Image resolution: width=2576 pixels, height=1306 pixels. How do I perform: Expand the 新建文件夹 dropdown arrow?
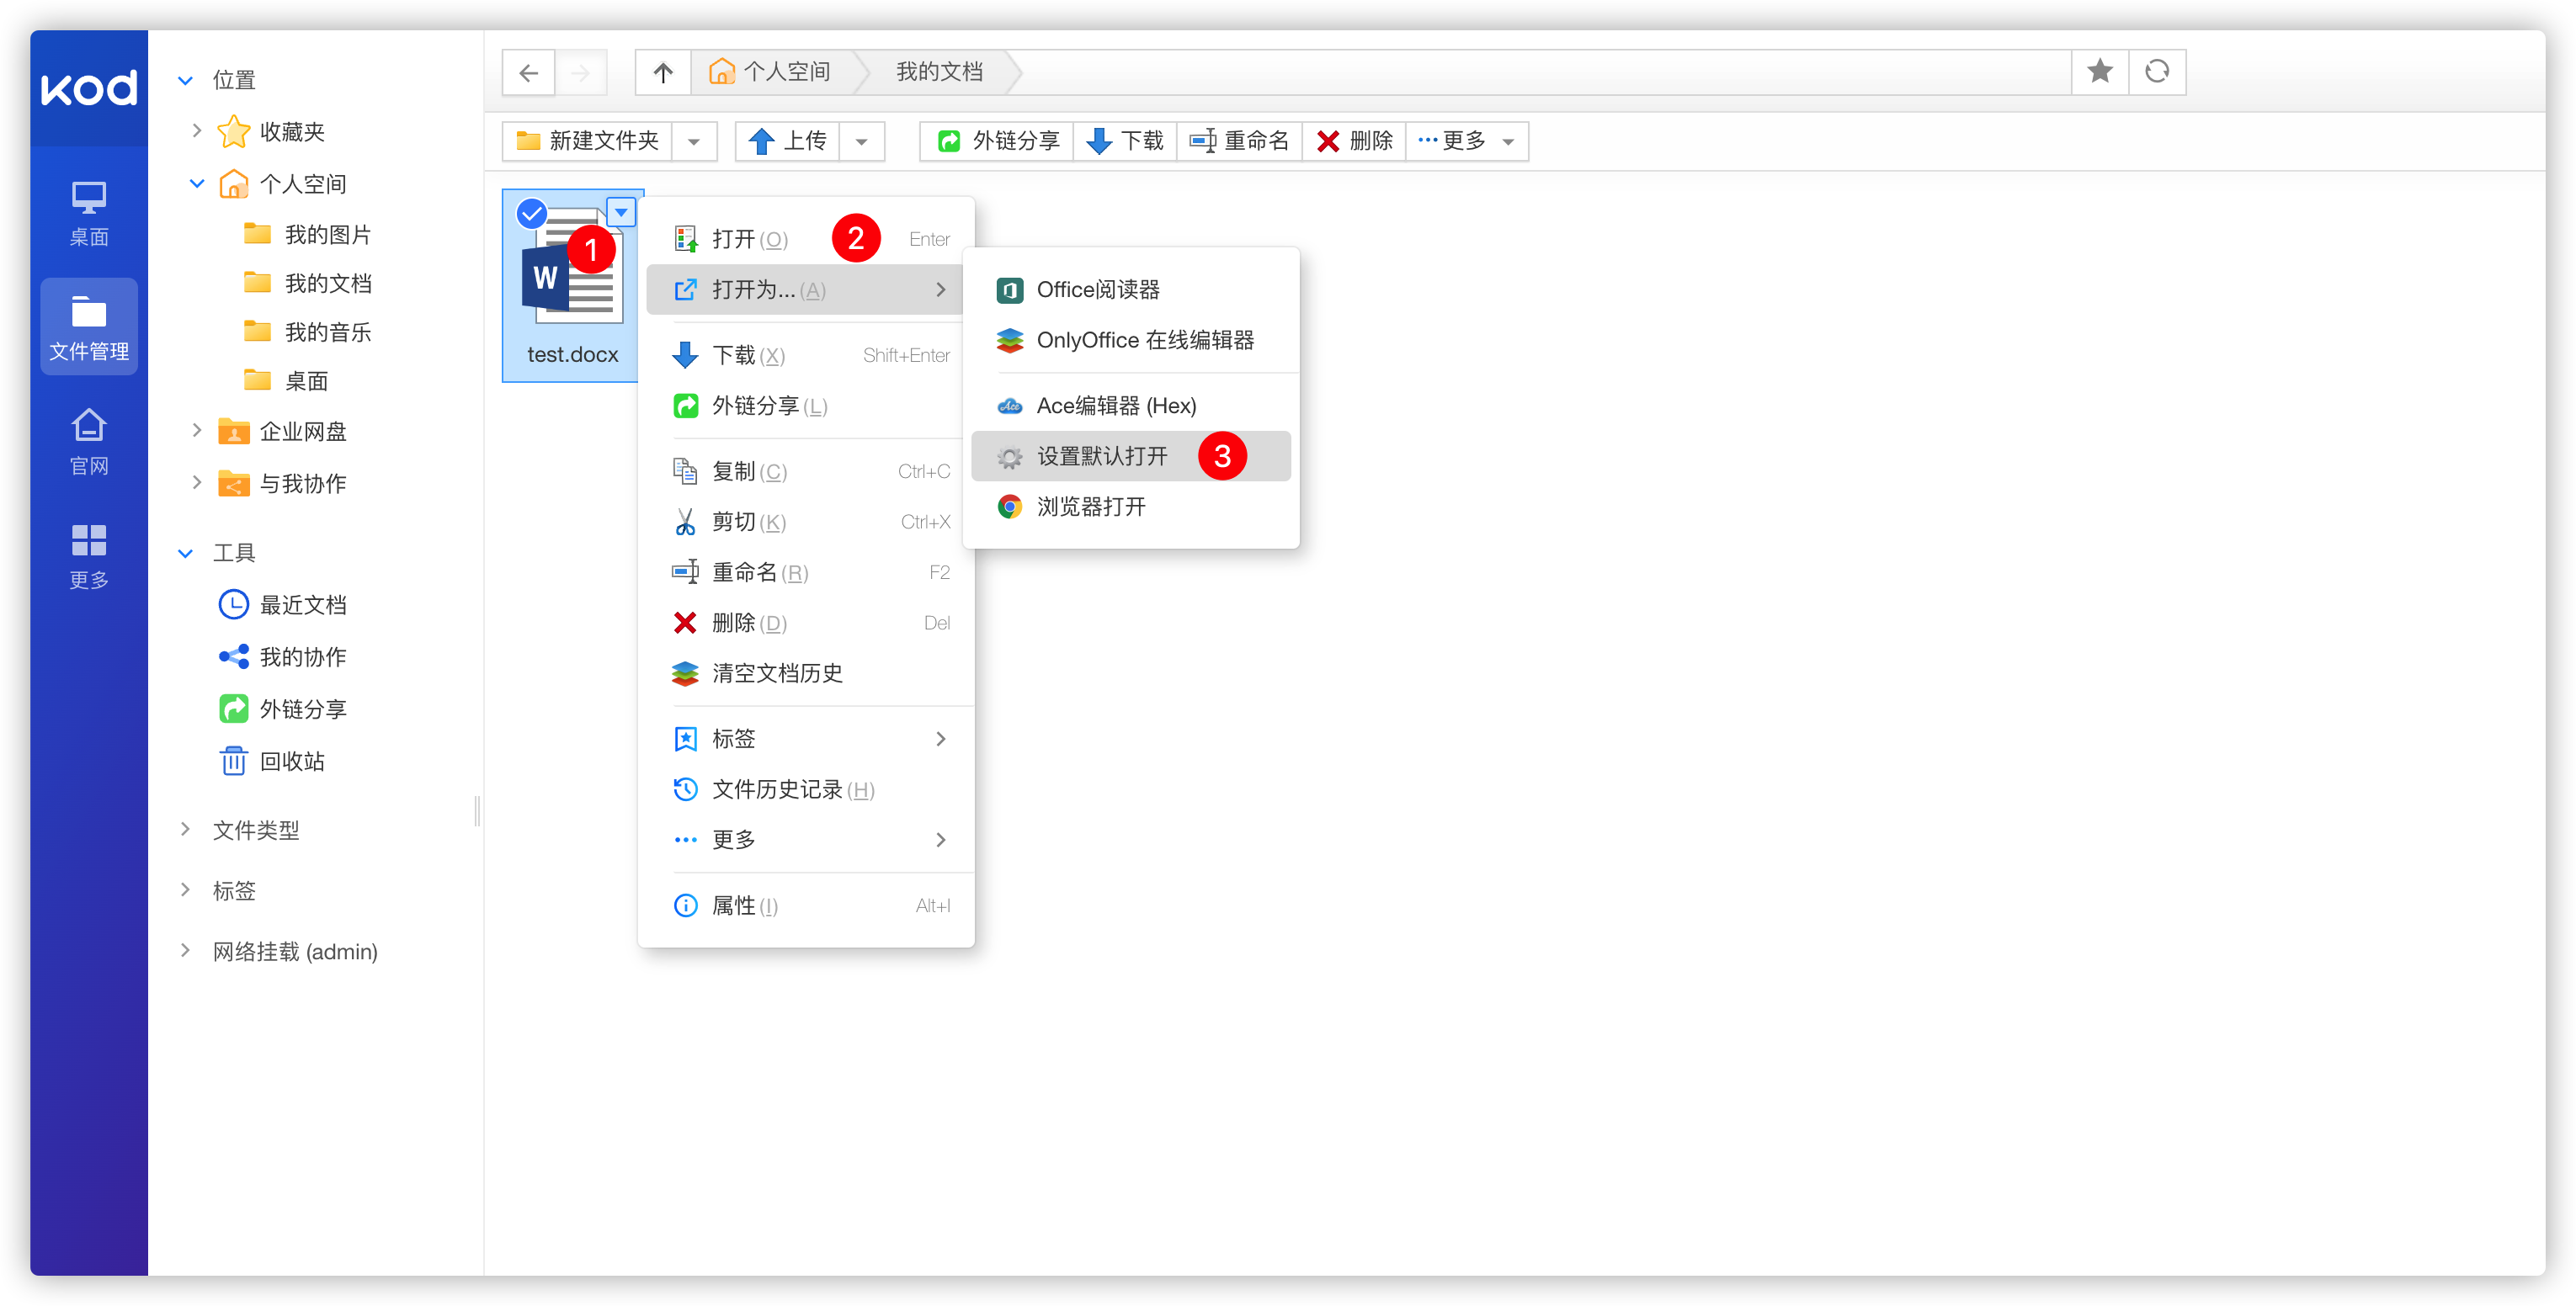(x=694, y=142)
